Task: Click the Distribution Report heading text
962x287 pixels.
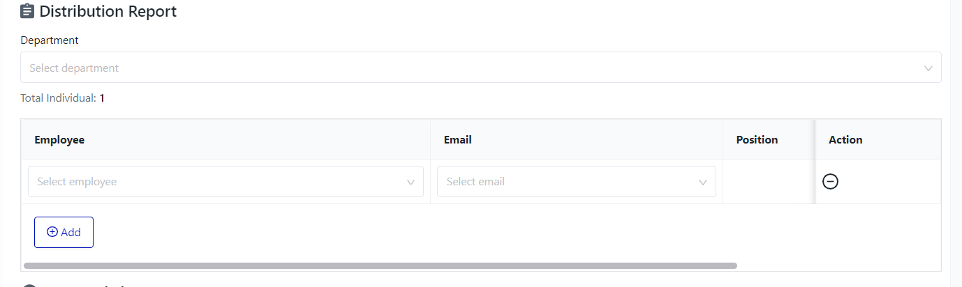Action: click(108, 11)
